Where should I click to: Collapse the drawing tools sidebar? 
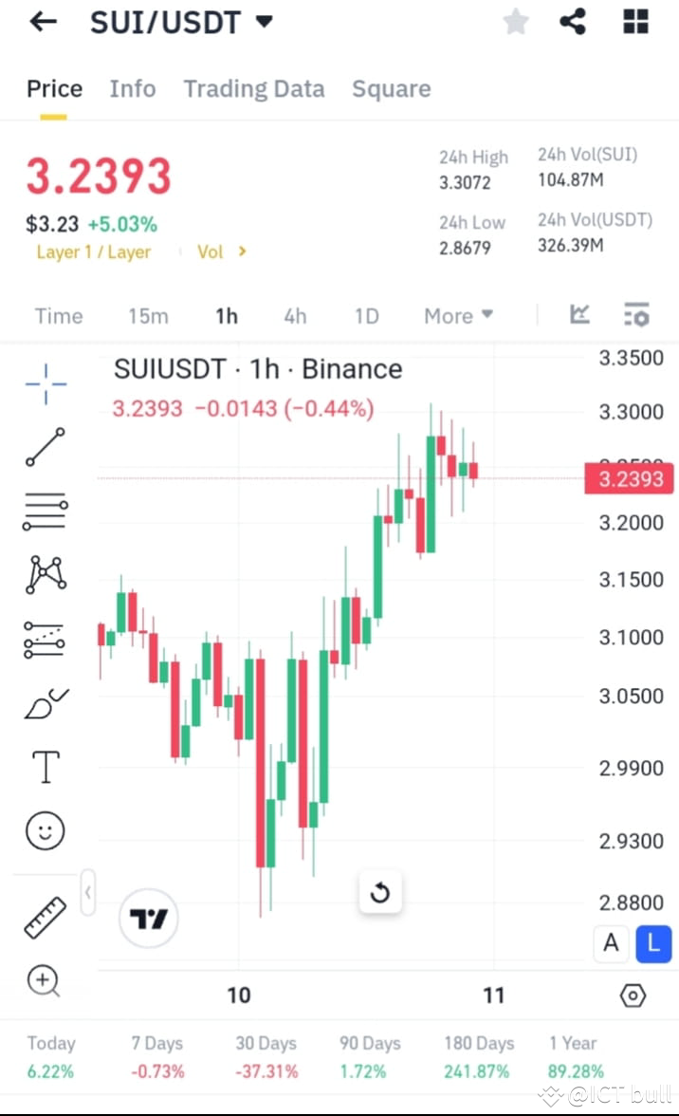coord(88,891)
